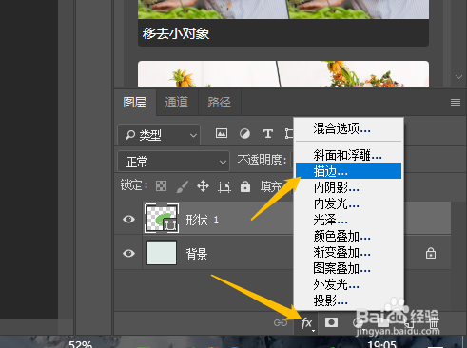Open the 正常 blend mode dropdown
This screenshot has height=348, width=467.
coord(173,162)
